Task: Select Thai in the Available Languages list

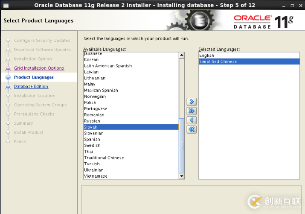Action: (x=131, y=152)
